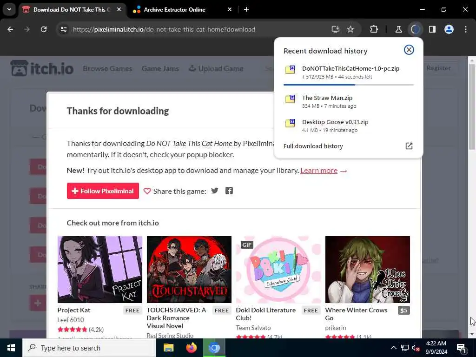Viewport: 476px width, 357px height.
Task: Open Windows Start menu
Action: point(11,348)
